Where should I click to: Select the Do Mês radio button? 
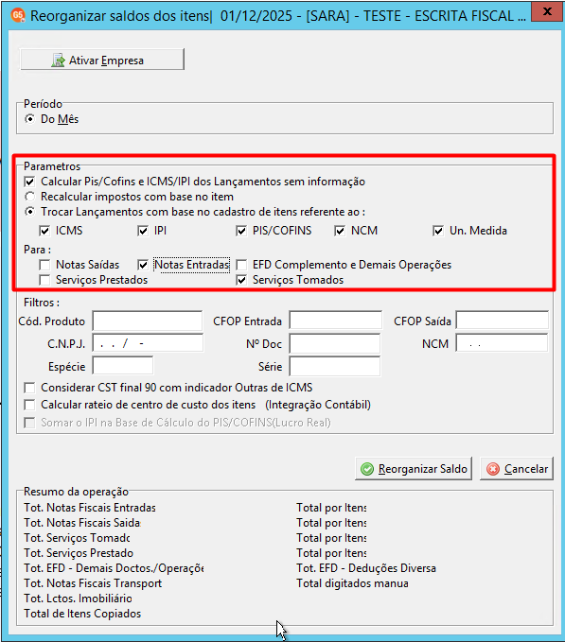[30, 119]
